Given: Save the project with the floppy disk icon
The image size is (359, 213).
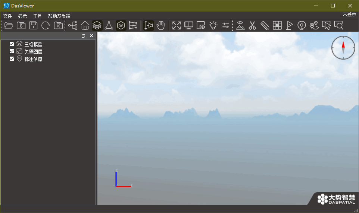Looking at the screenshot, I should 34,25.
